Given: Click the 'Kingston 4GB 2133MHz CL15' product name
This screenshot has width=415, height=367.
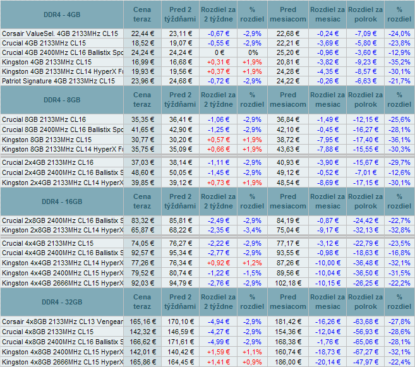Looking at the screenshot, I should point(47,62).
